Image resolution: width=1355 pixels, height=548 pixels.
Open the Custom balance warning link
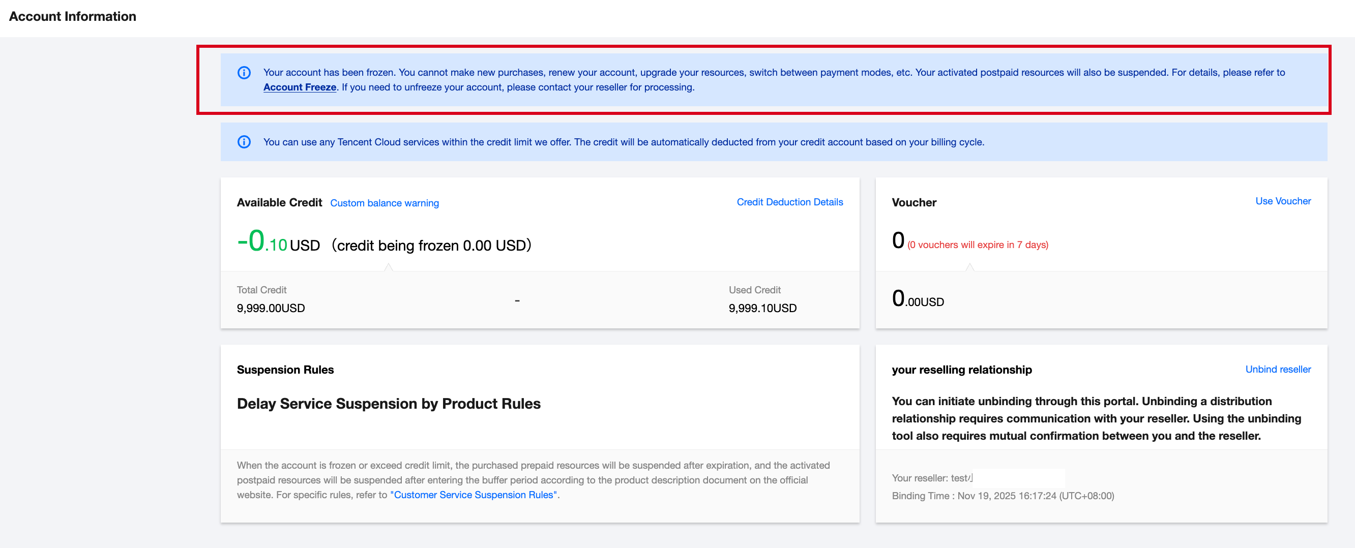click(384, 203)
